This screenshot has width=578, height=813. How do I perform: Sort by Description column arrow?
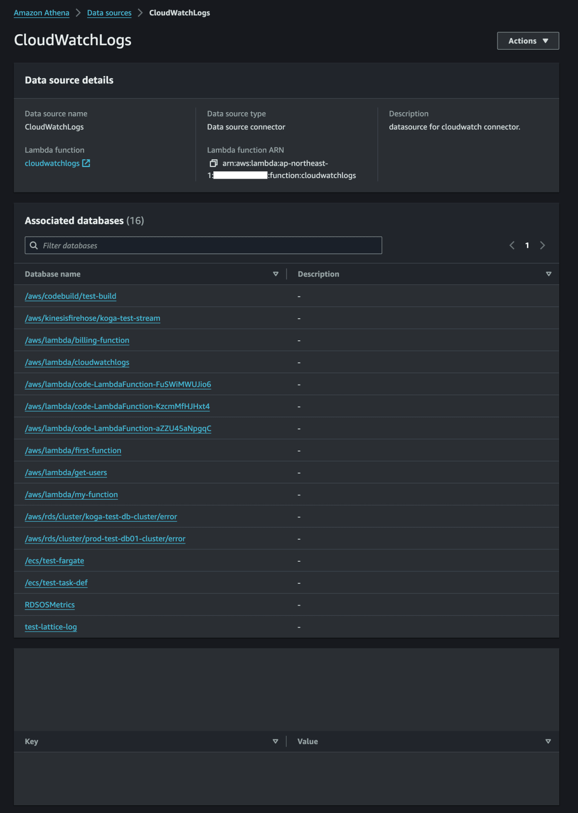pos(548,274)
